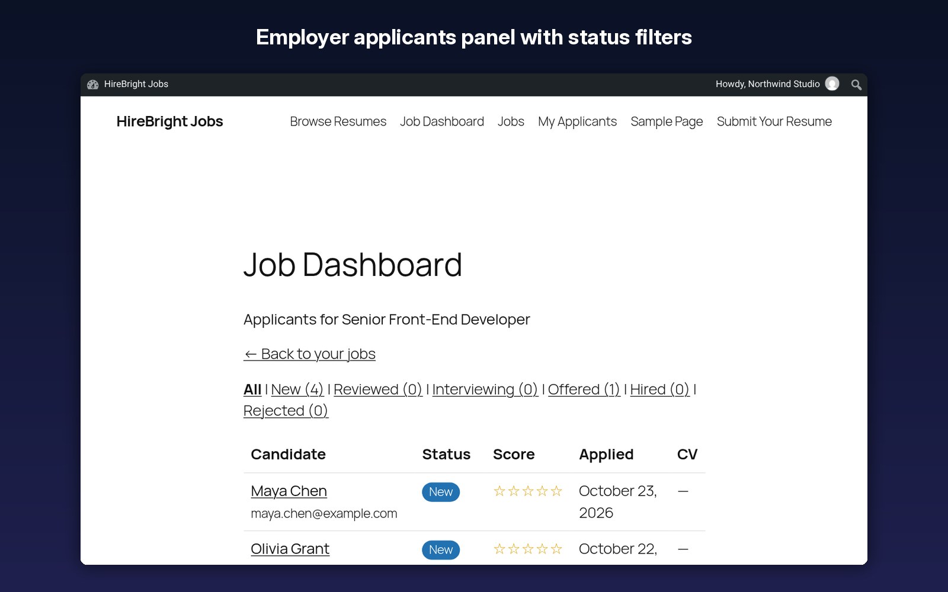
Task: Click the Applied column header
Action: [x=606, y=455]
